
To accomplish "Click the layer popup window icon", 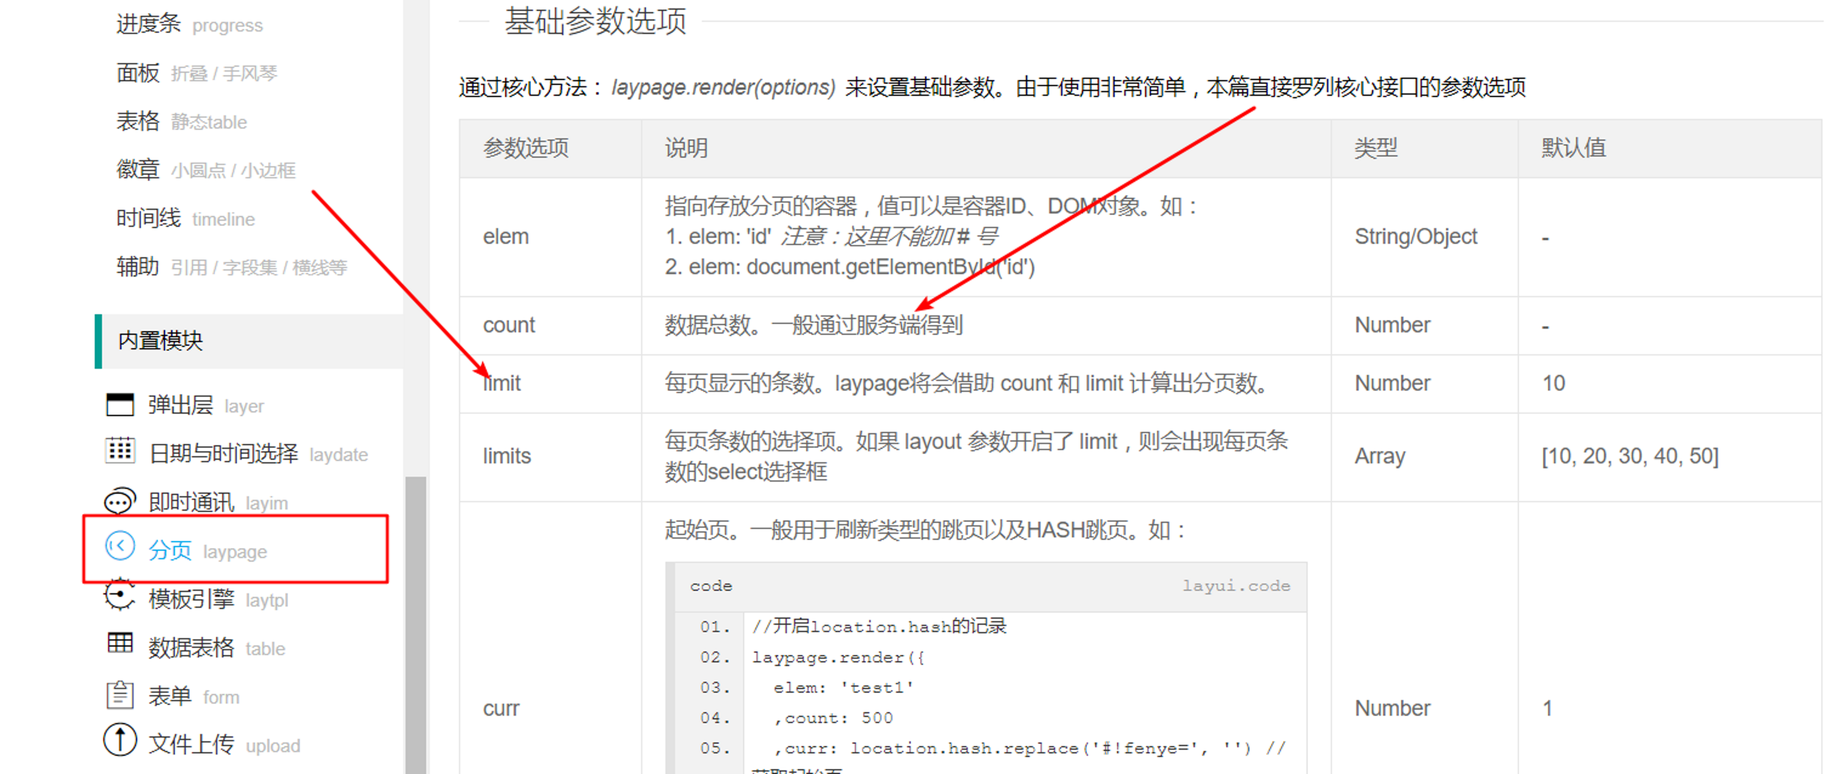I will pyautogui.click(x=120, y=405).
